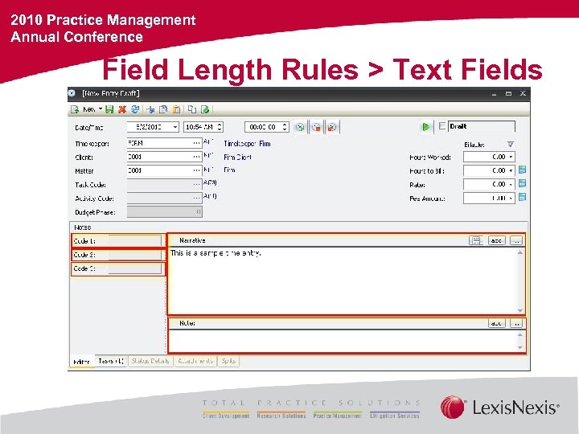Save entry with the green floppy icon
The width and height of the screenshot is (579, 434).
point(109,109)
